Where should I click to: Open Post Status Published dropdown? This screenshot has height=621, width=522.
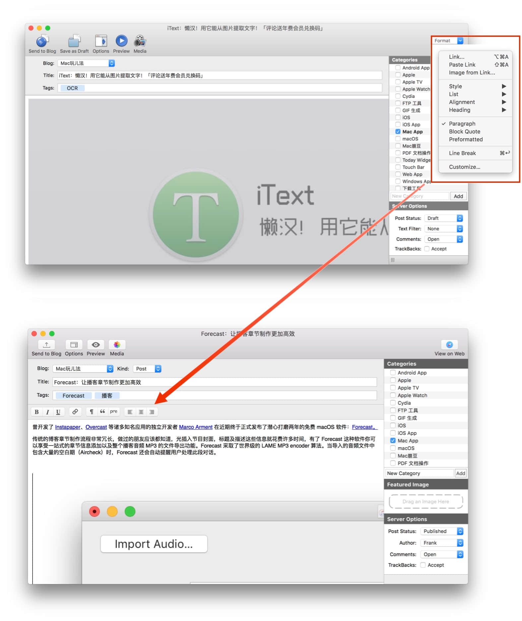coord(442,531)
